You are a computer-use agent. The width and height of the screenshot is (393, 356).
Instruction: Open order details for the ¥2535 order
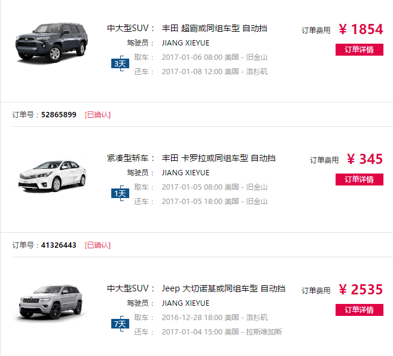(x=359, y=310)
